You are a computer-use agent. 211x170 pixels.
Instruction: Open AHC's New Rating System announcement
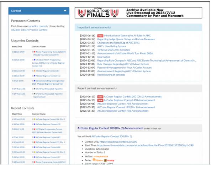tap(112, 46)
